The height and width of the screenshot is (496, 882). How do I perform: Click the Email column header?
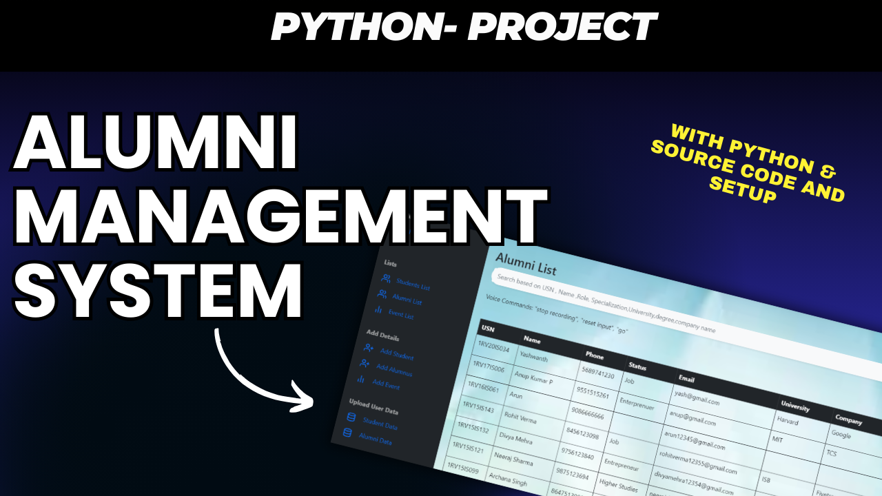click(686, 379)
